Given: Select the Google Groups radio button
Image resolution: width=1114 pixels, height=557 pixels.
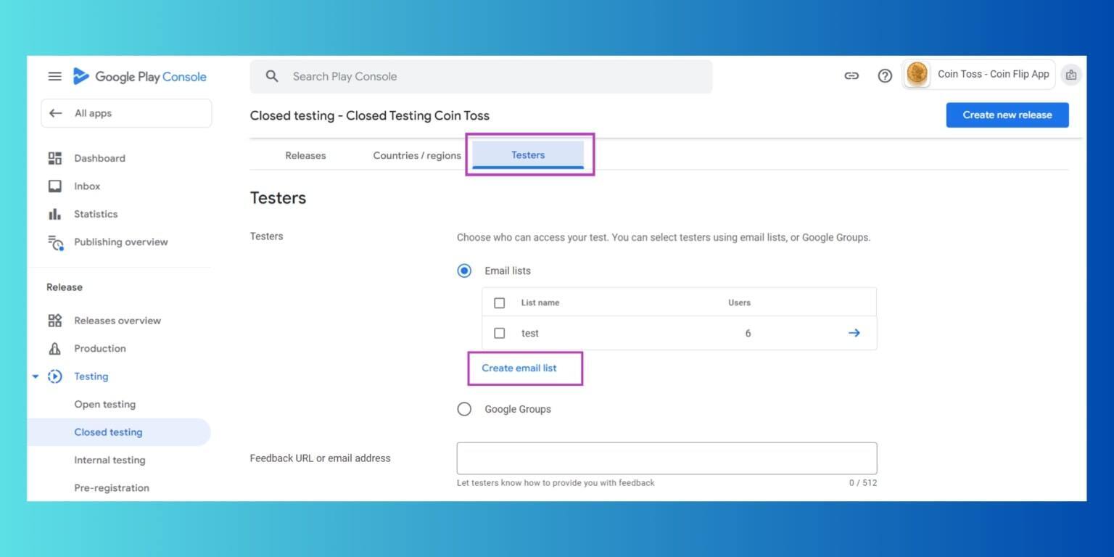Looking at the screenshot, I should pyautogui.click(x=464, y=409).
